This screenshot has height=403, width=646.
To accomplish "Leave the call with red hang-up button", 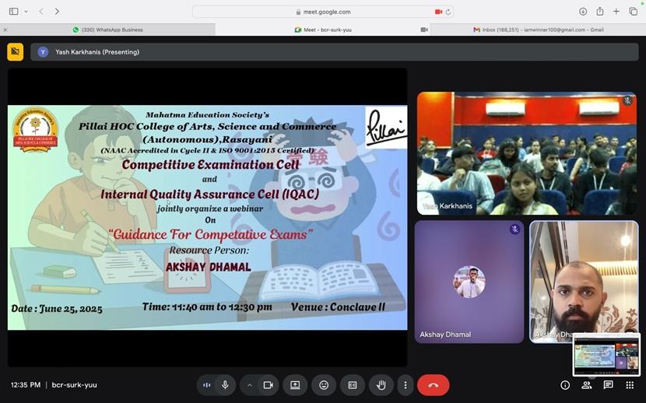I will [x=433, y=385].
